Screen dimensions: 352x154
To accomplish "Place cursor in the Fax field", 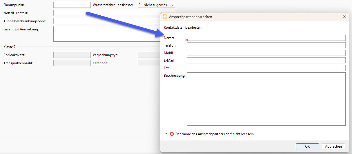I will click(x=266, y=68).
